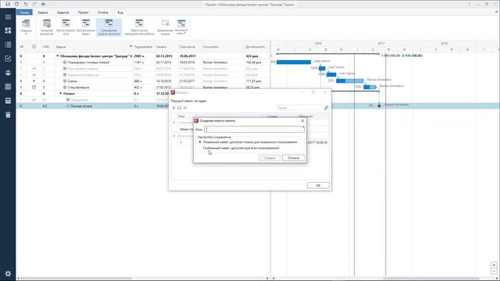Collapse the Оплата summary task
Image resolution: width=500 pixels, height=281 pixels.
click(x=61, y=94)
